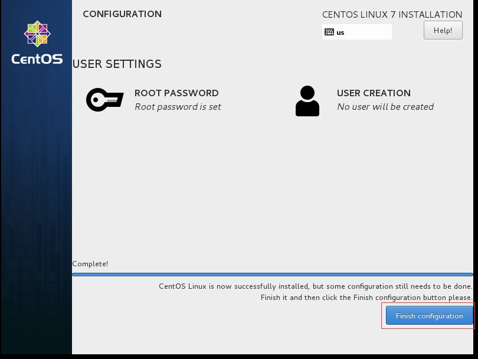Viewport: 478px width, 359px height.
Task: Click the "Root password is set" status
Action: pos(178,107)
